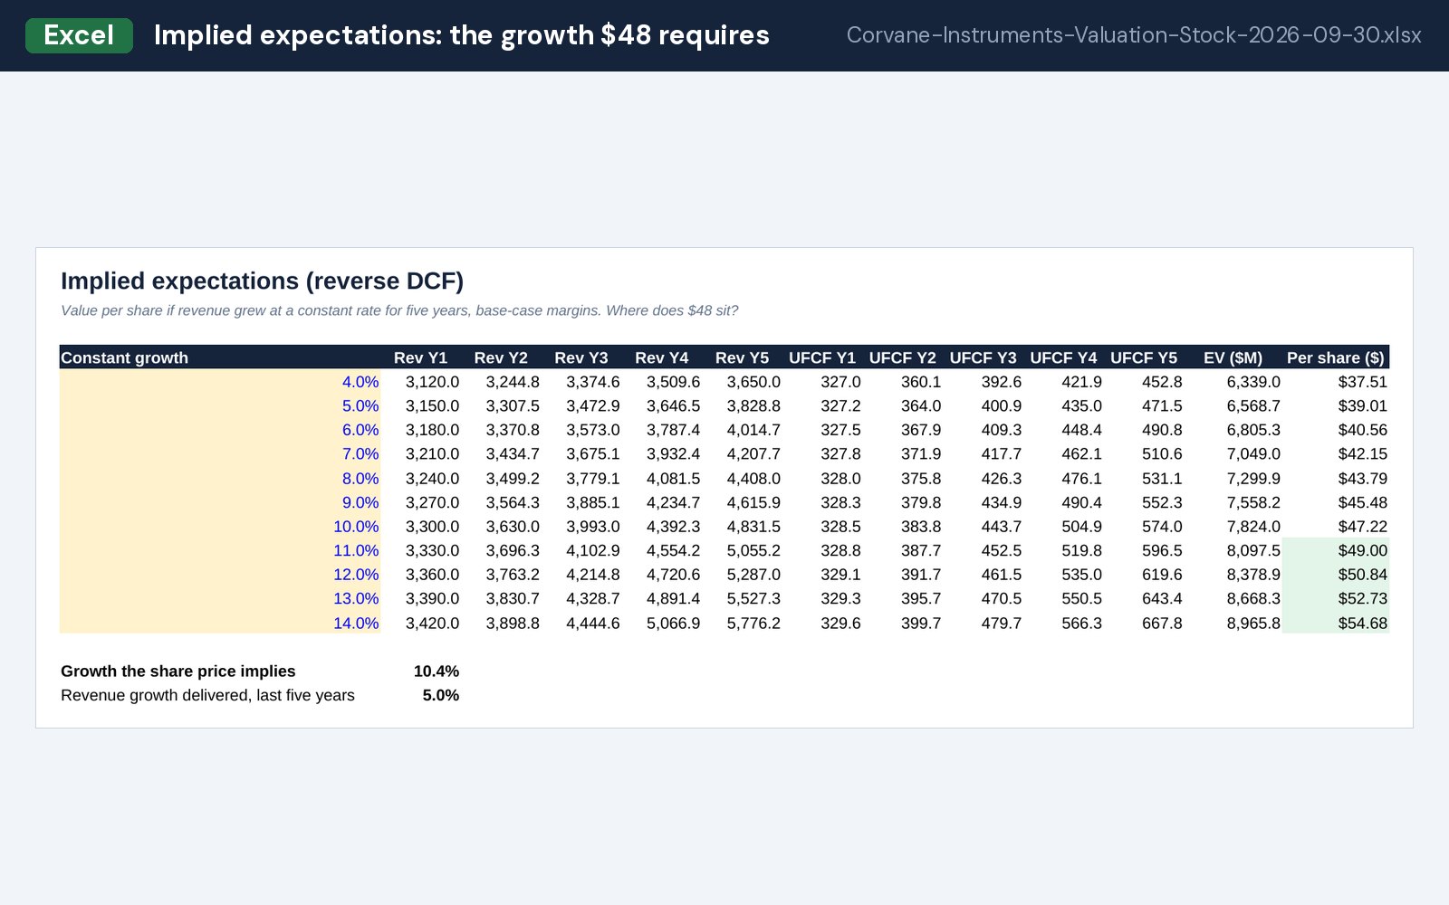The image size is (1449, 905).
Task: Select the 391.7 UFCF Y2 cell
Action: coord(921,575)
